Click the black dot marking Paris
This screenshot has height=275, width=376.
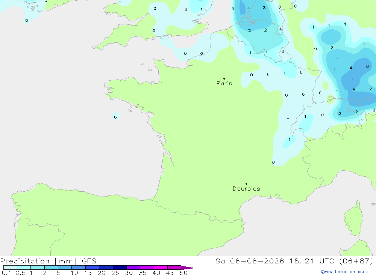click(224, 78)
